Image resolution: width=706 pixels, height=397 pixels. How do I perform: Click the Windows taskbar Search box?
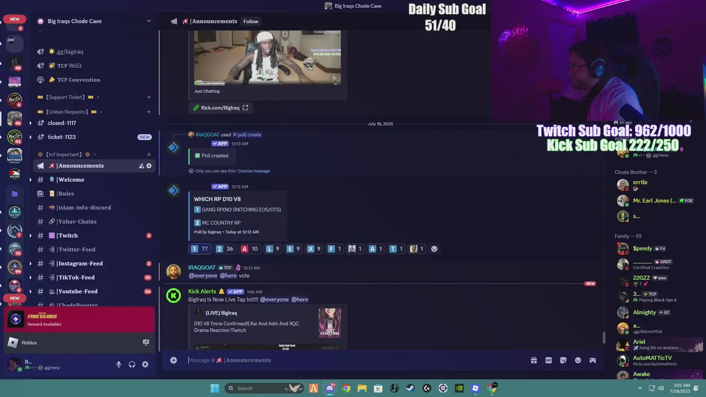(264, 388)
